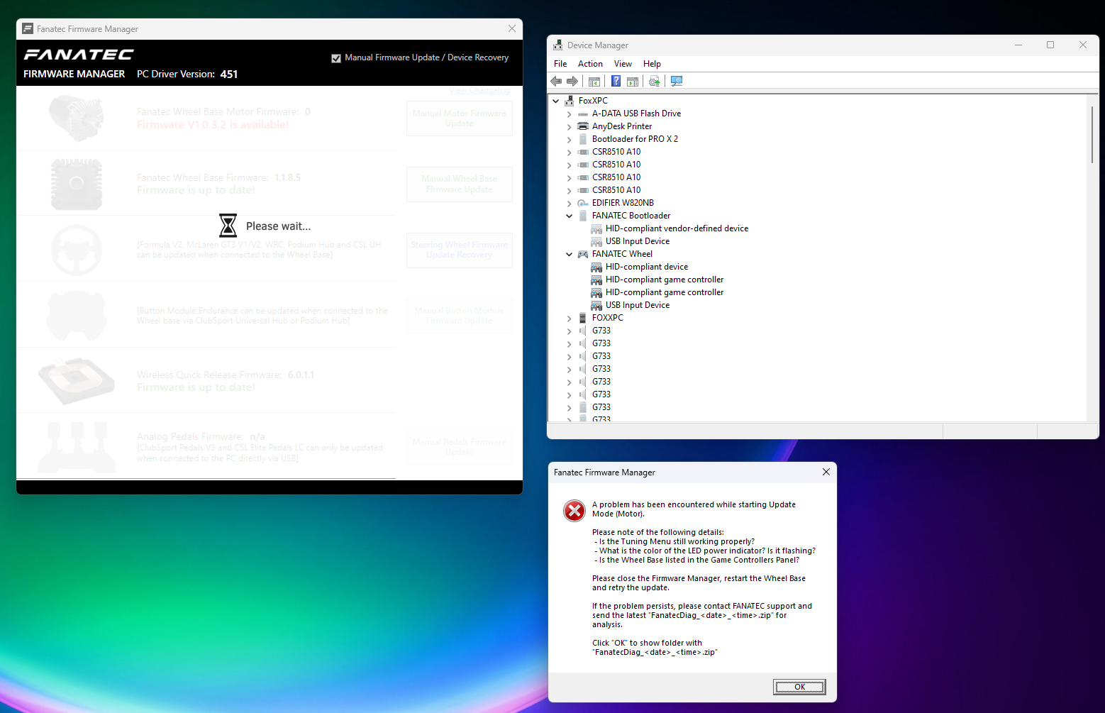This screenshot has width=1105, height=713.
Task: Click OK in the error dialog
Action: (x=799, y=687)
